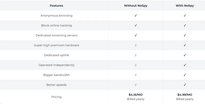
Task: Click the $4.99/MO price
Action: pos(185,95)
